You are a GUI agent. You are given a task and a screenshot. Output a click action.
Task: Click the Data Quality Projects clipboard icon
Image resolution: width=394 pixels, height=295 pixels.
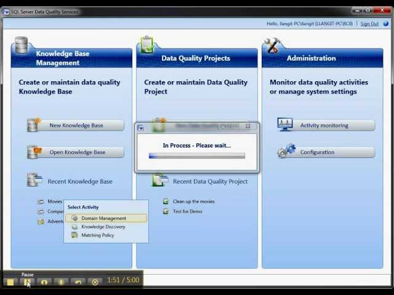point(147,44)
